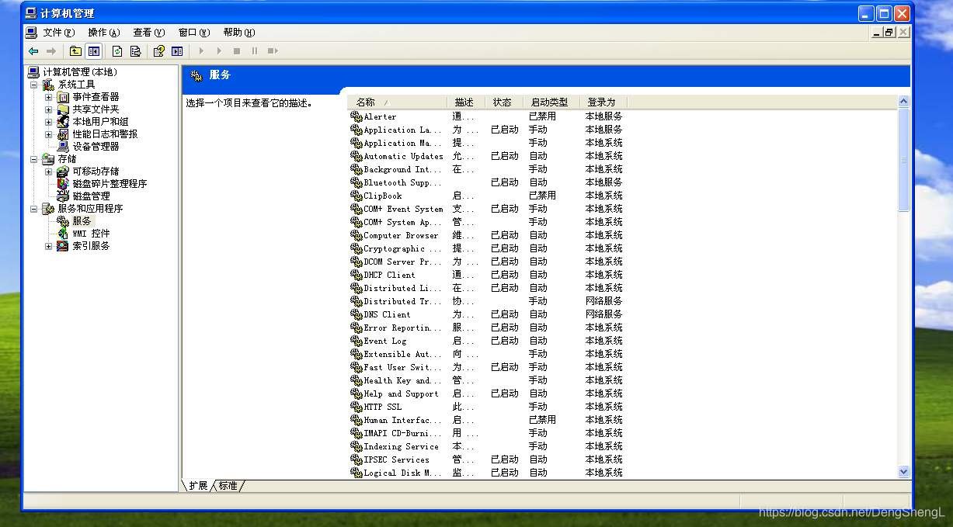Select the Automatic Updates service name
953x527 pixels.
403,156
